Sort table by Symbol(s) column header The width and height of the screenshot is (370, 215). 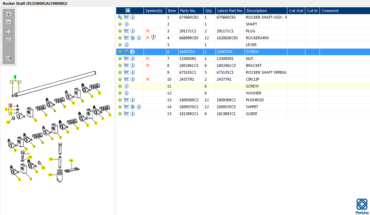point(155,11)
